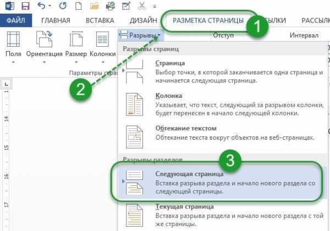Choose Обтекание текстом break option

(220, 133)
